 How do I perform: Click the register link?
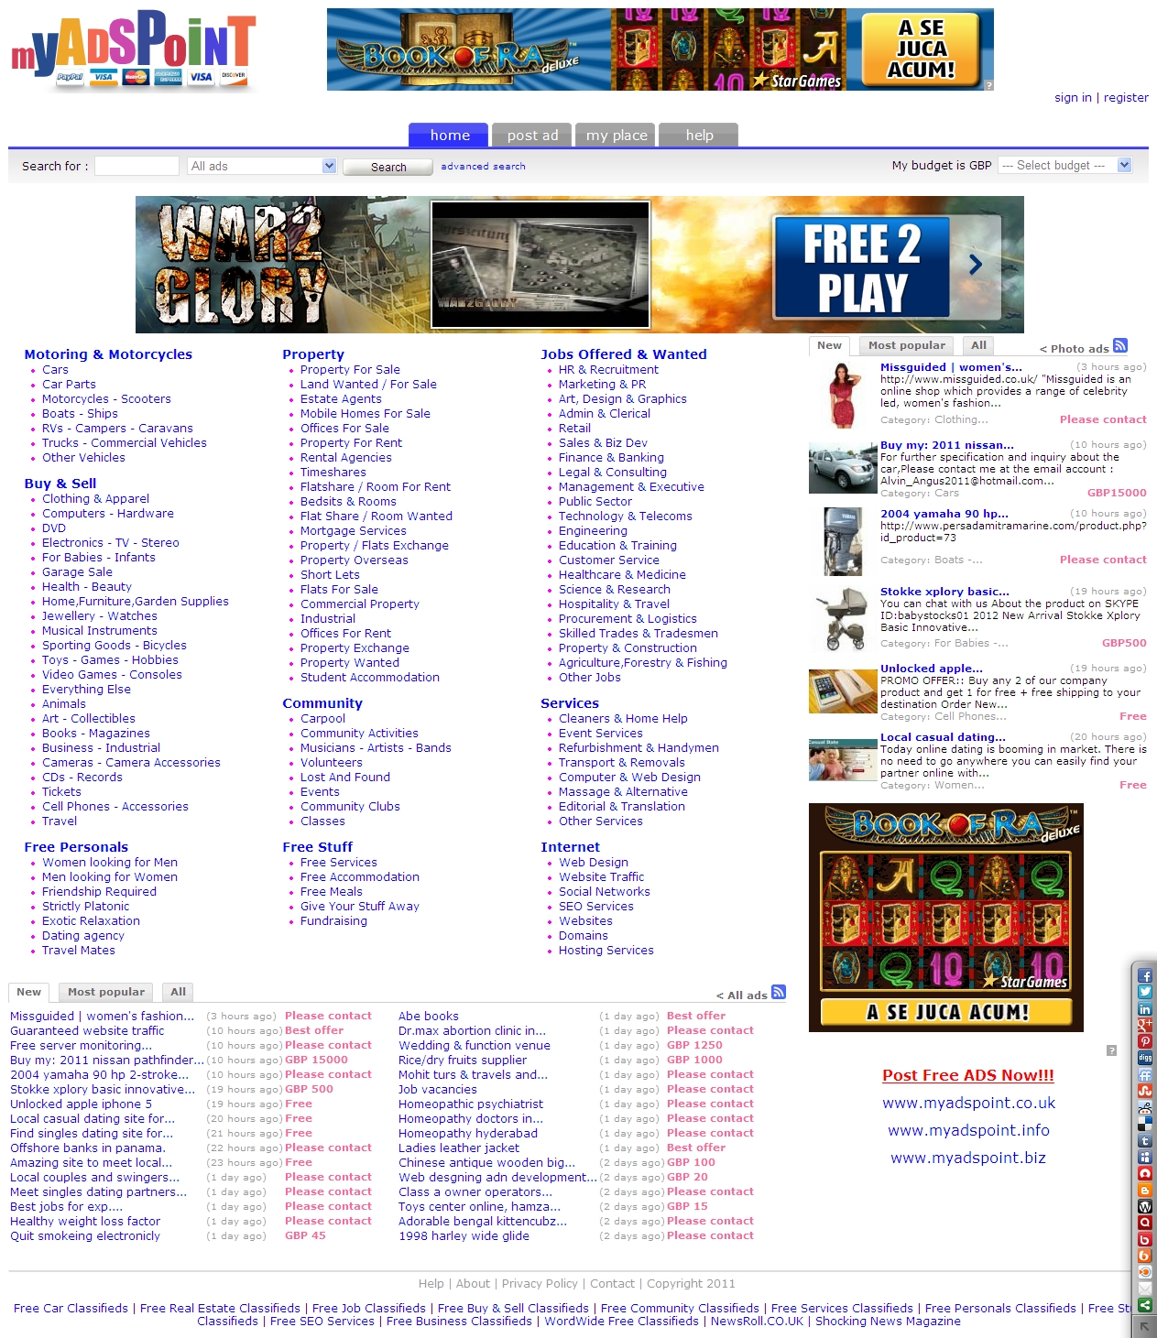pyautogui.click(x=1126, y=97)
